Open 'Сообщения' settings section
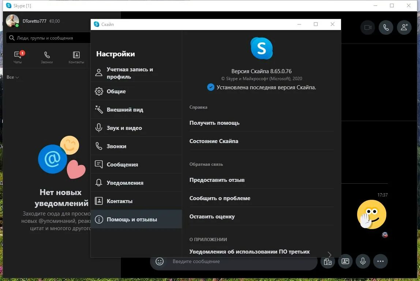The height and width of the screenshot is (281, 420). [x=136, y=165]
